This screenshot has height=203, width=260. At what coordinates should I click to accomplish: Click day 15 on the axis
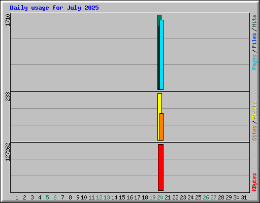[x=122, y=197]
